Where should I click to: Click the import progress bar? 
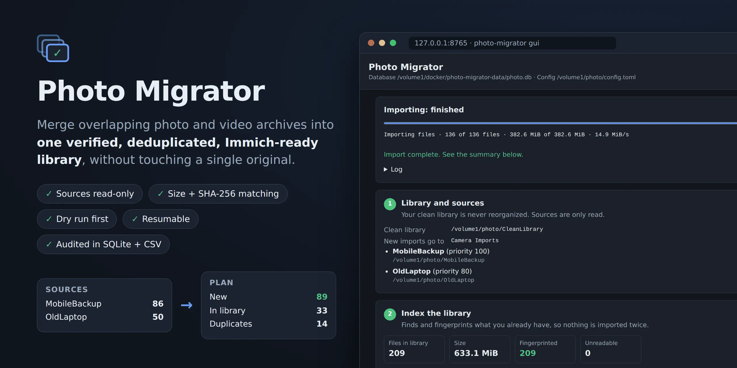tap(560, 123)
